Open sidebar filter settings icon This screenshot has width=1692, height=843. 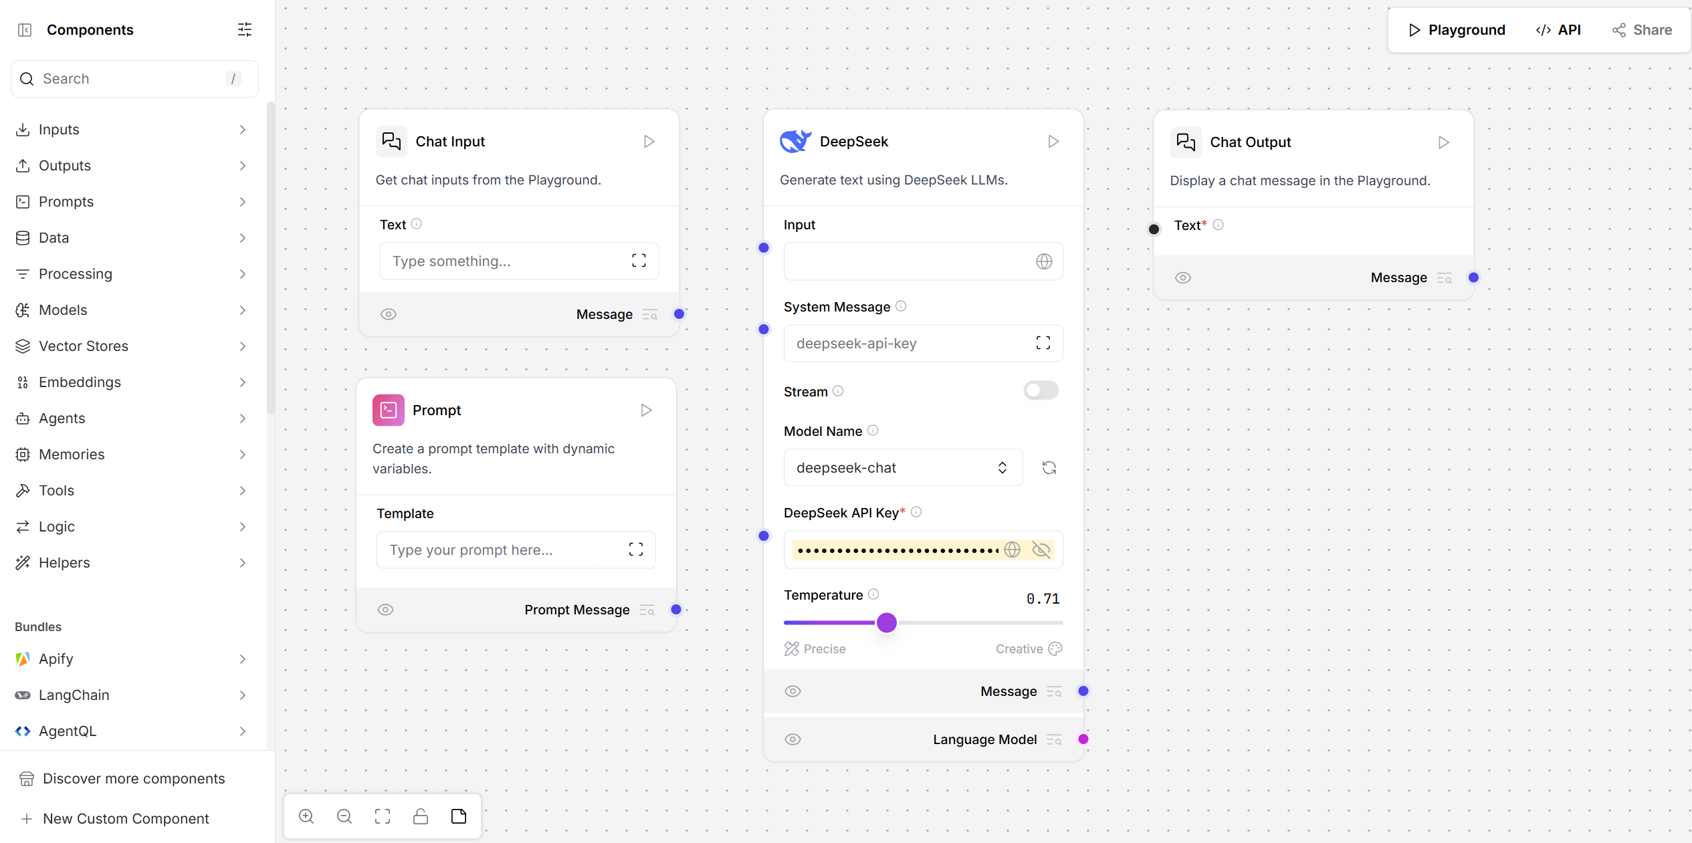245,29
